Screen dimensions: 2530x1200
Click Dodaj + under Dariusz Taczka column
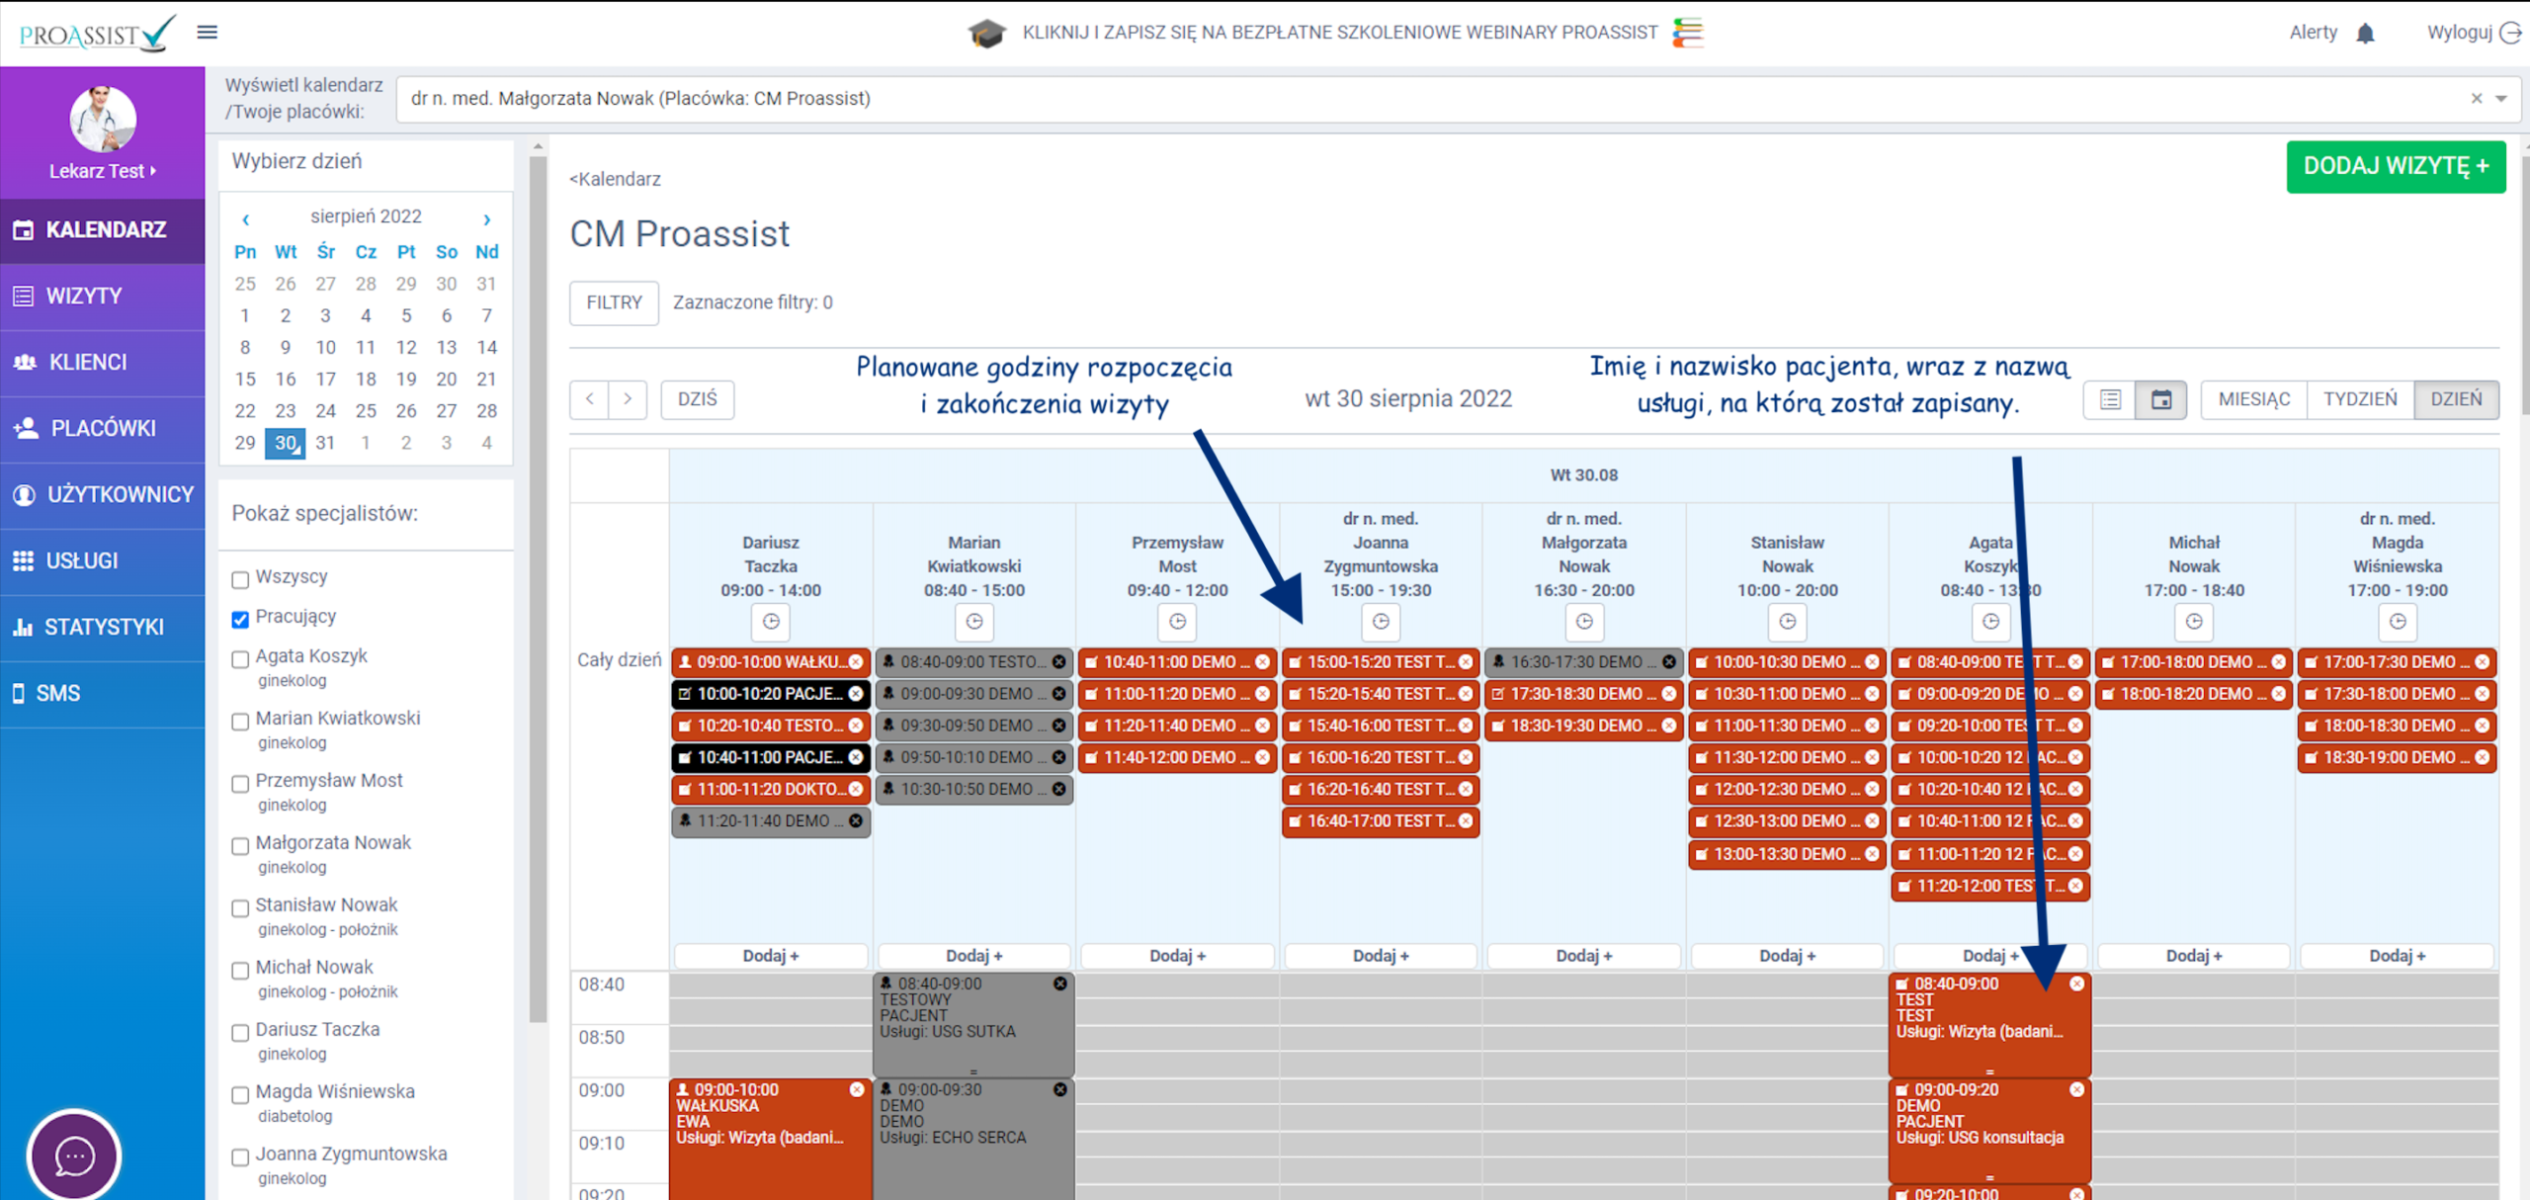click(771, 956)
